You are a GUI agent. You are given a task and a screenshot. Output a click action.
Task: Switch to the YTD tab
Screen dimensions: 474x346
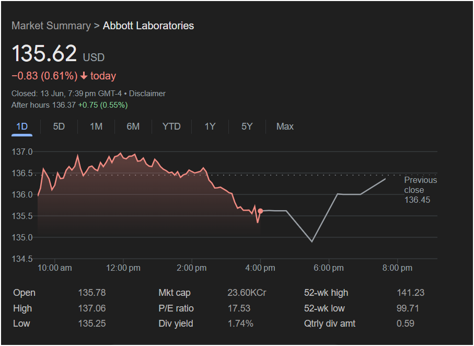(x=171, y=126)
